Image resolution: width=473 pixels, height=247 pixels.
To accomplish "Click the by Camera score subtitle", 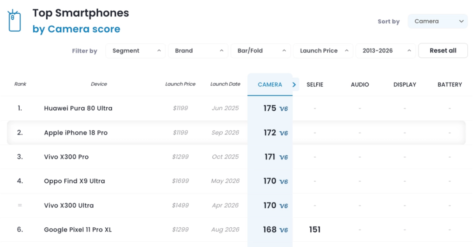I will coord(76,29).
